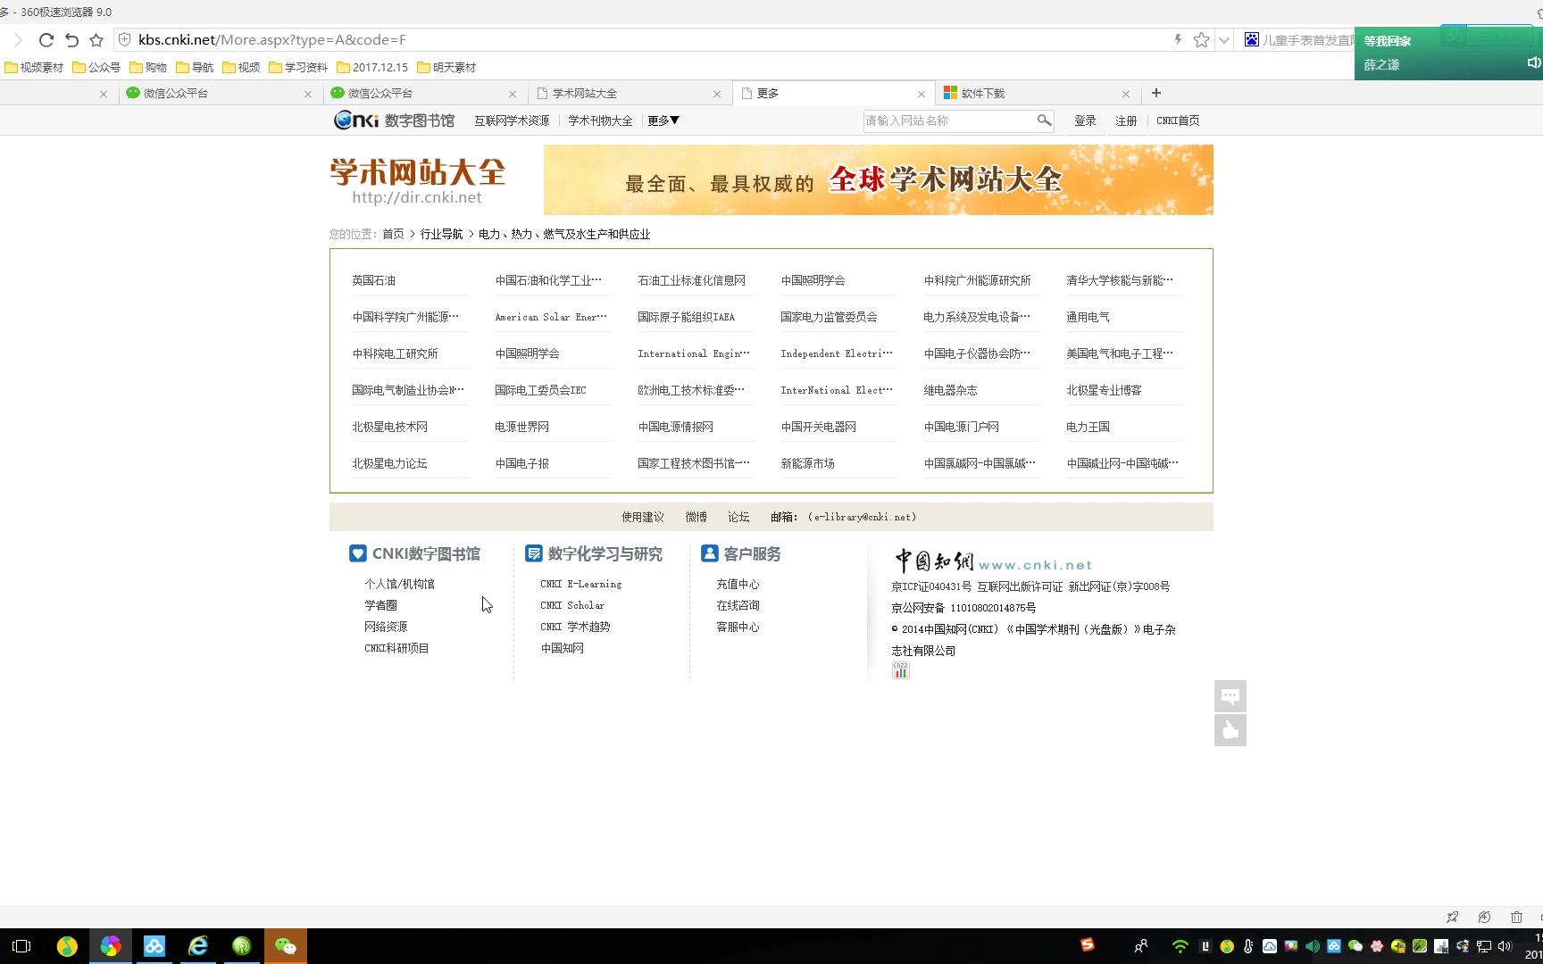
Task: Click the speaker icon on music widget
Action: 1533,62
